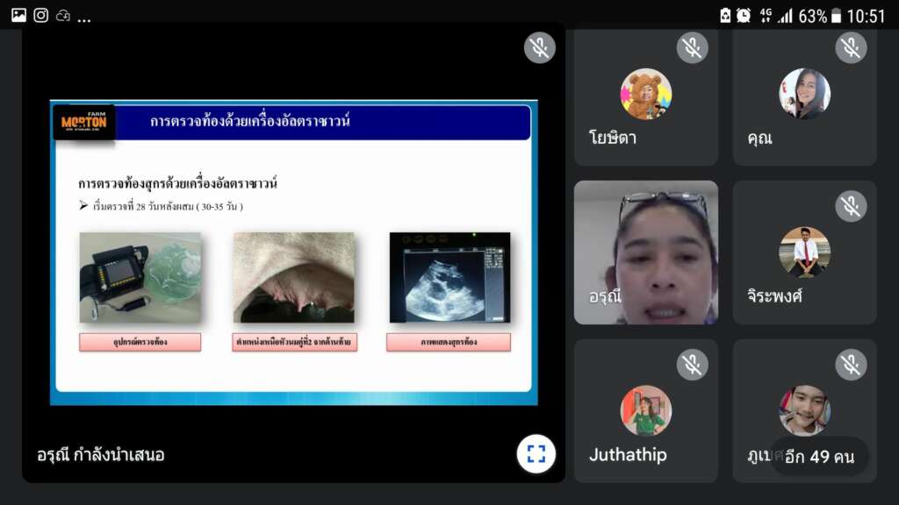
Task: Tap the Instagram notification icon in the status bar
Action: [40, 15]
